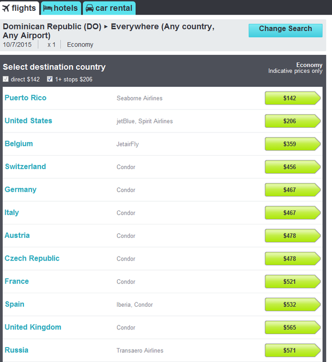332x362 pixels.
Task: Toggle the direct $142 checkbox
Action: tap(6, 79)
